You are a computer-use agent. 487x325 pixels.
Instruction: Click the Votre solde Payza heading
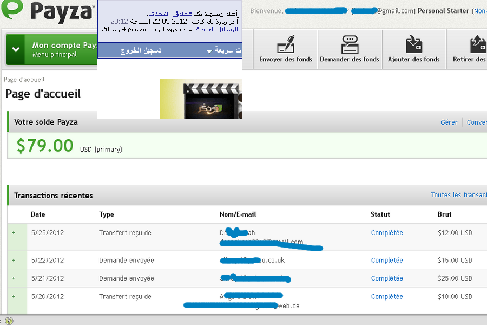pos(46,122)
